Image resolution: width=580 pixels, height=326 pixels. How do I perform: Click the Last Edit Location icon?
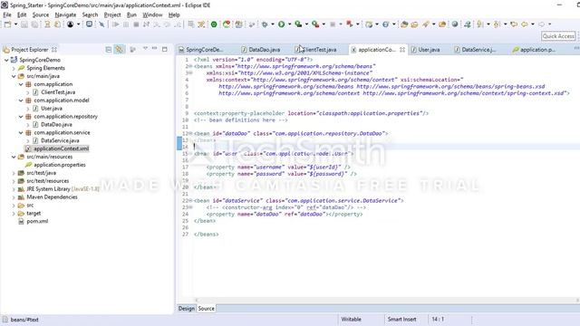tap(514, 24)
